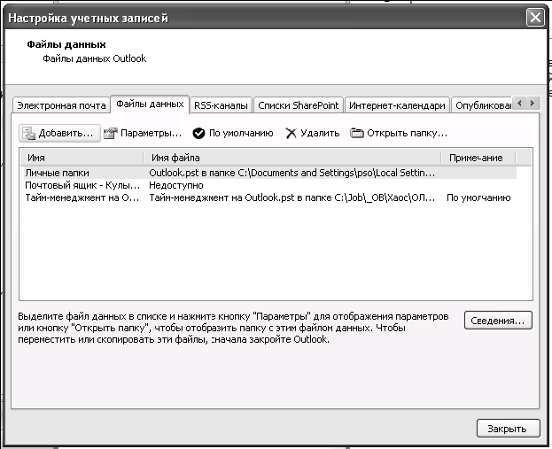This screenshot has height=449, width=552.
Task: Click the Добавить (Add) data file icon
Action: pos(28,134)
